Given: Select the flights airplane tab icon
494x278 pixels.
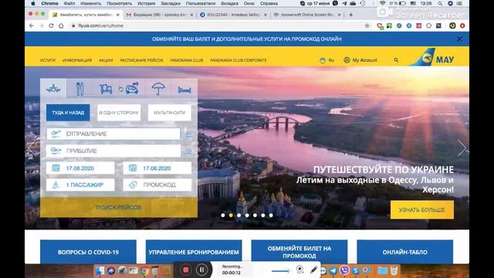Looking at the screenshot, I should coord(53,89).
